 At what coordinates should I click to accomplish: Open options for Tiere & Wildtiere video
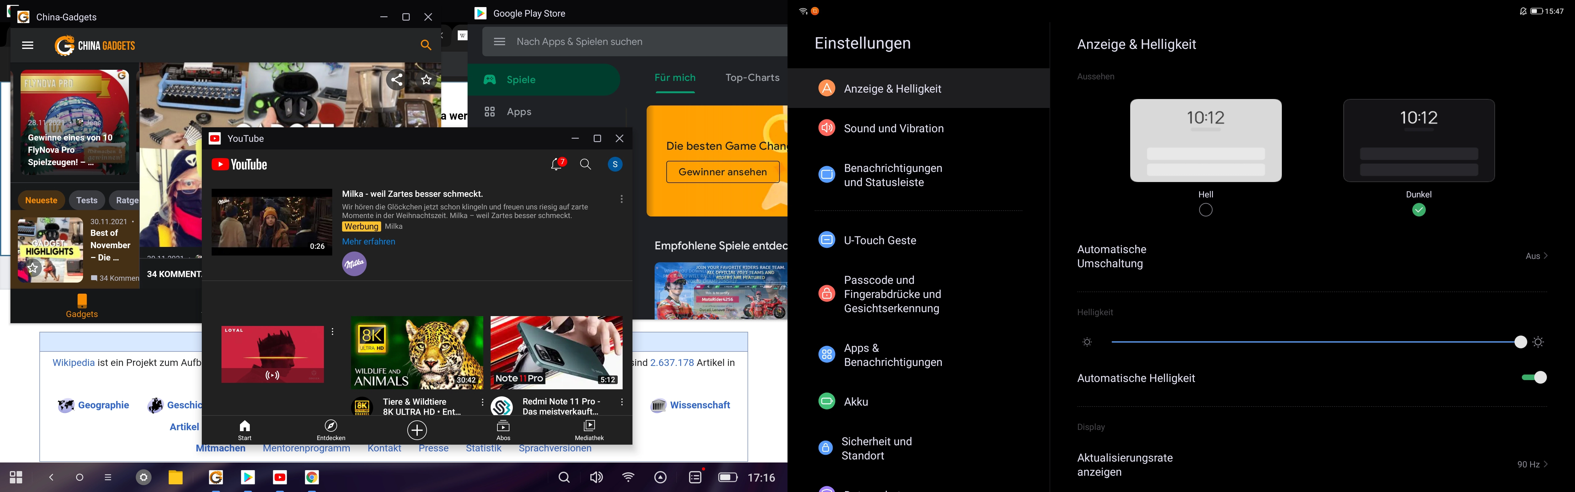coord(482,402)
